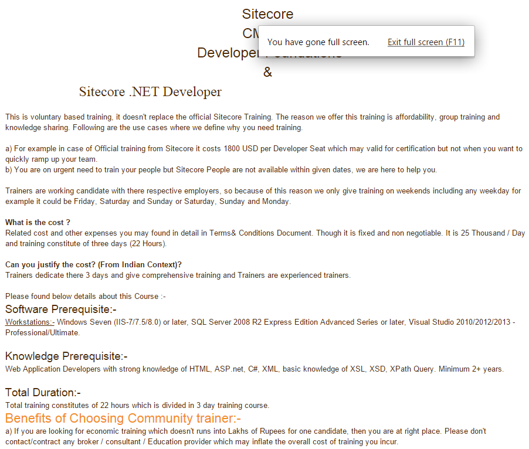Click the 'Software Prerequisite:-' heading

click(61, 309)
